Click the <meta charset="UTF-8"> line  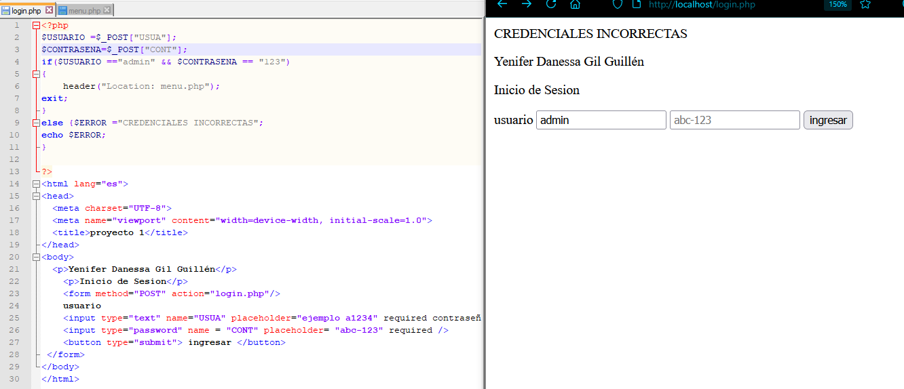coord(111,208)
